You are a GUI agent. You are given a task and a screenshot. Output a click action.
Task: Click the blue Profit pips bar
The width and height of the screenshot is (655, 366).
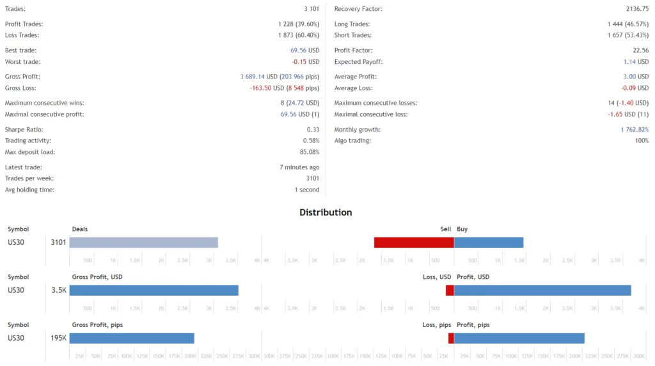click(519, 338)
